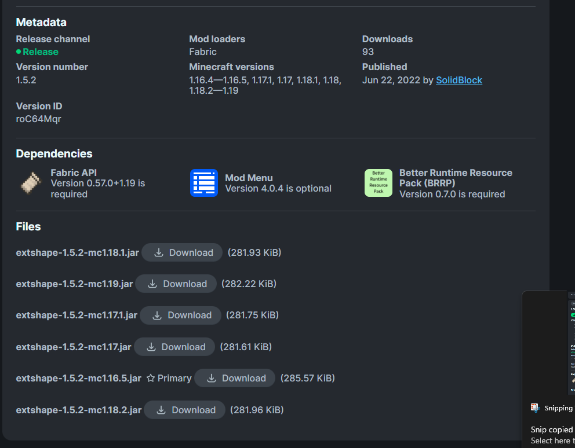This screenshot has width=575, height=448.
Task: Click download arrow icon on mc1.18.1 button
Action: tap(158, 252)
